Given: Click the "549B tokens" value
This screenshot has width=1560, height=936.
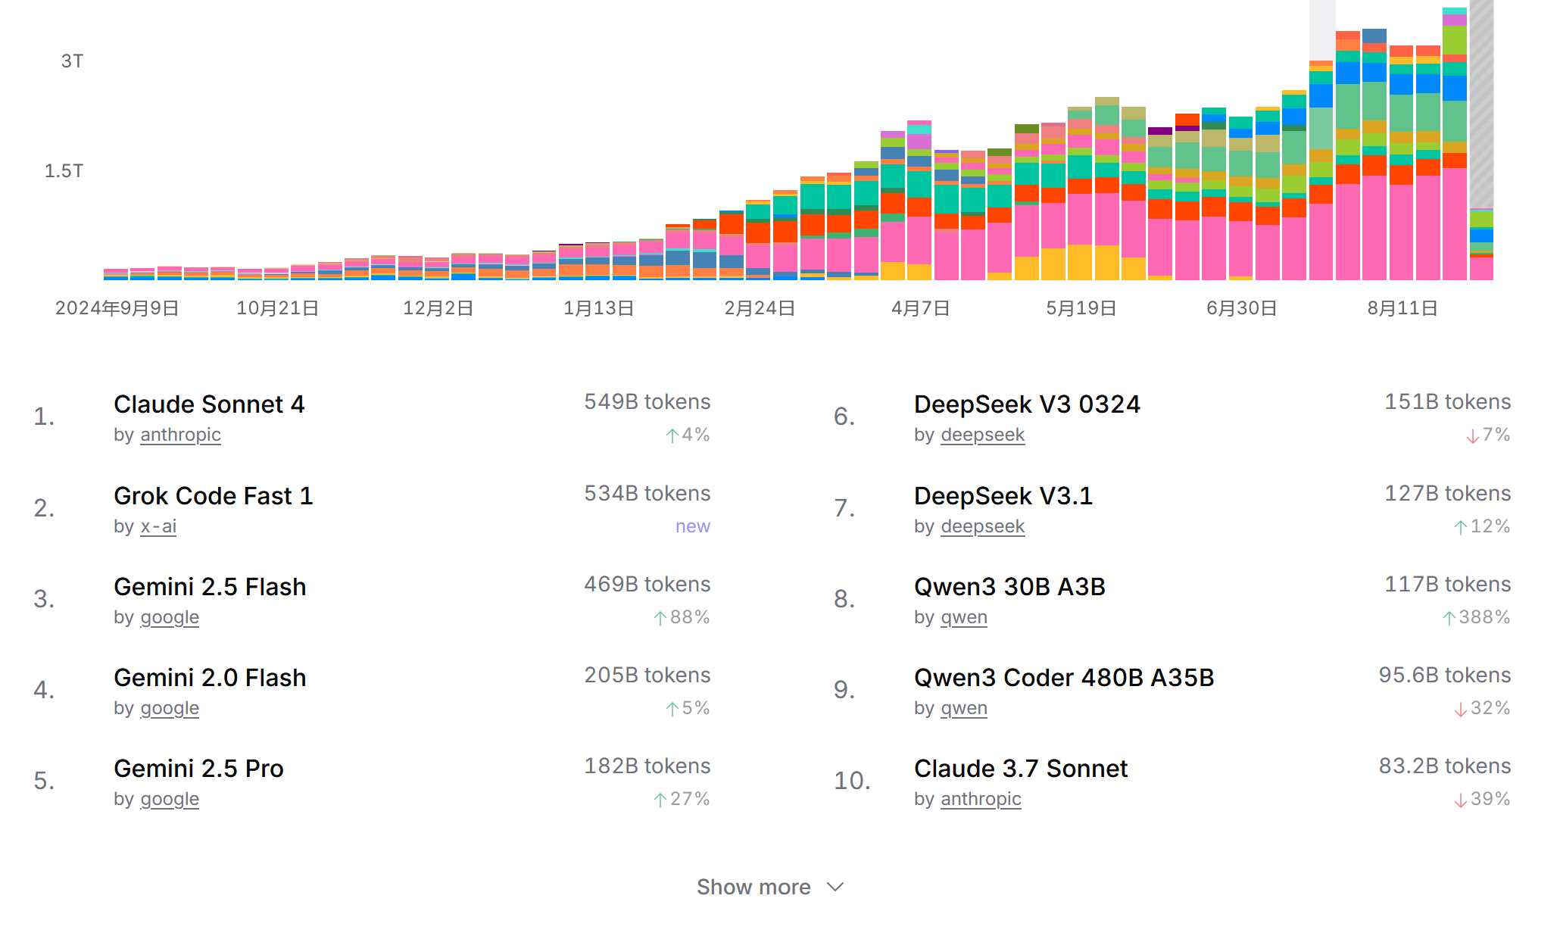Looking at the screenshot, I should (x=647, y=402).
